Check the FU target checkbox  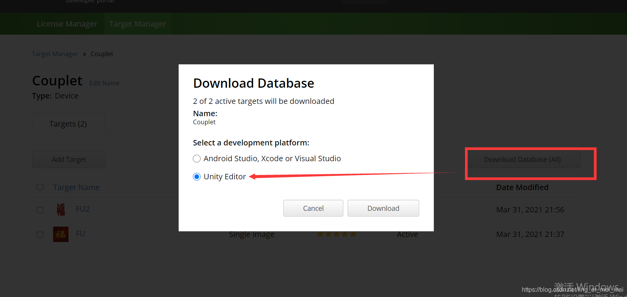tap(40, 235)
